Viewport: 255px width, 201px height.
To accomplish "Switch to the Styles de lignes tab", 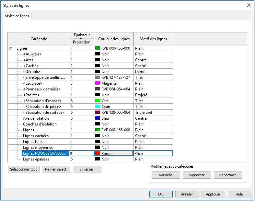I will coord(17,16).
